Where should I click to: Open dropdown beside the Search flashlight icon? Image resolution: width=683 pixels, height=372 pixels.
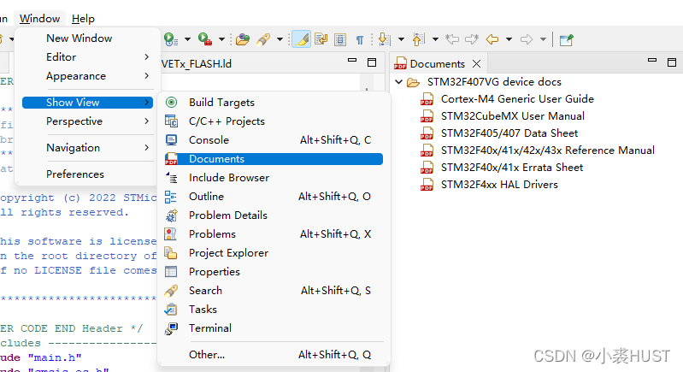point(280,39)
